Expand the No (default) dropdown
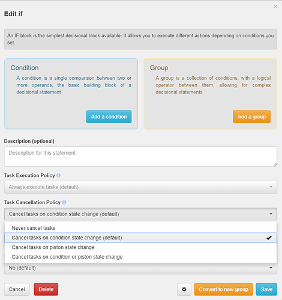Viewport: 282px width, 300px height. 140,268
